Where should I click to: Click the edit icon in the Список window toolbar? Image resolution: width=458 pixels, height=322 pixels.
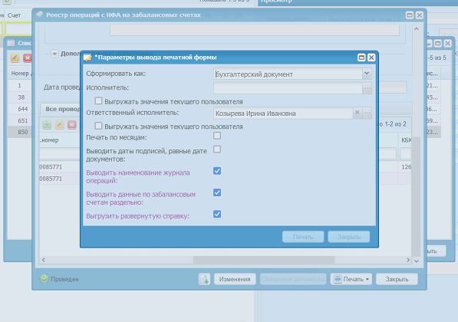point(15,58)
